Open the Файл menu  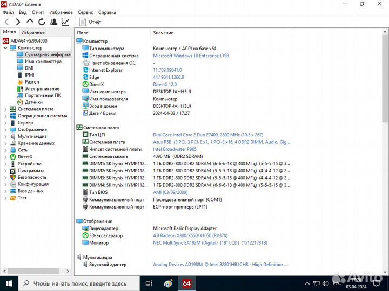(x=8, y=12)
